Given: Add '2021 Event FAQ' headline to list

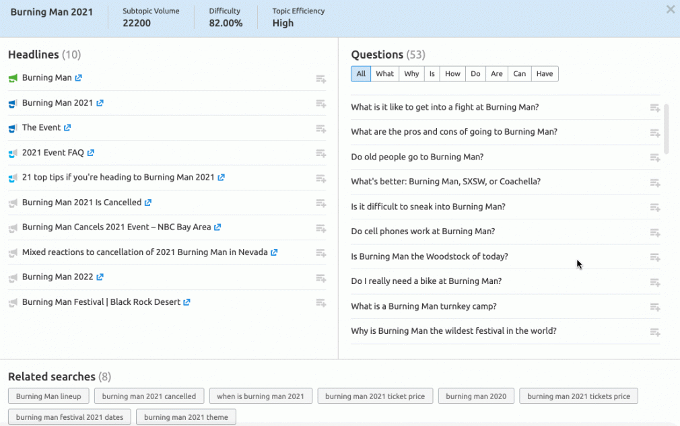Looking at the screenshot, I should pos(321,154).
